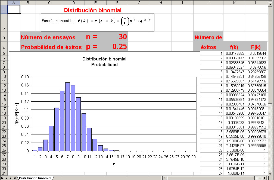Viewport: 274px width, 180px height.
Task: Select column D header
Action: [x=74, y=2]
